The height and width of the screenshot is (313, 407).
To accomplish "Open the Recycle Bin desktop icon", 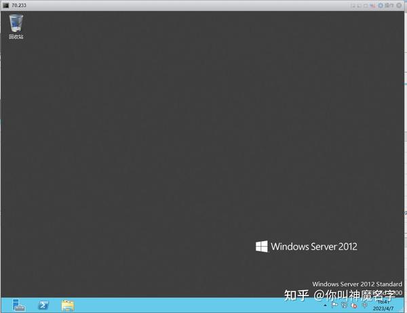I will click(16, 26).
